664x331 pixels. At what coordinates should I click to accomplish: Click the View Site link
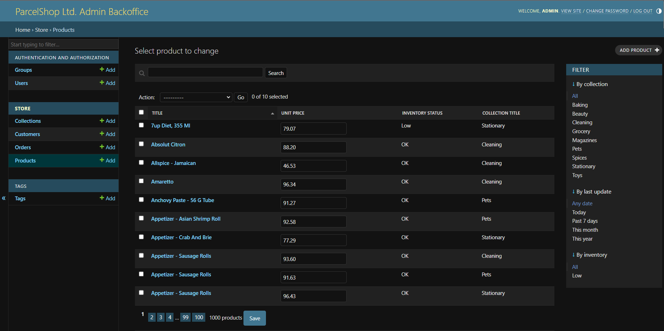coord(571,11)
